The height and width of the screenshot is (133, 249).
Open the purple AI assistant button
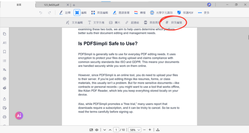pyautogui.click(x=19, y=115)
